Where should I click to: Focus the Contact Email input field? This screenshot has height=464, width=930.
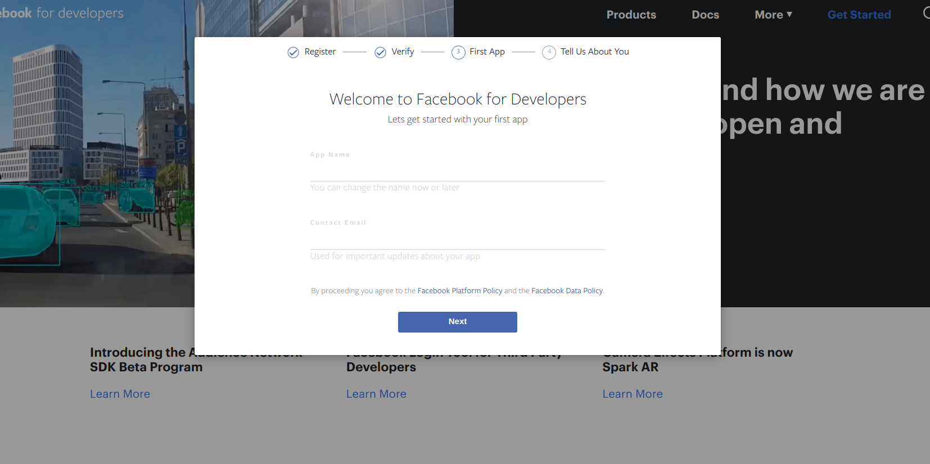[x=458, y=239]
